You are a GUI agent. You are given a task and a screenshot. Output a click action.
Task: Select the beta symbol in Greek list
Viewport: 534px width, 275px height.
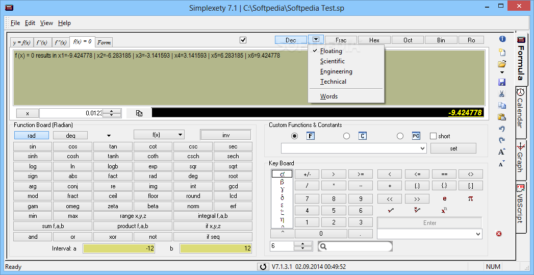coord(282,182)
